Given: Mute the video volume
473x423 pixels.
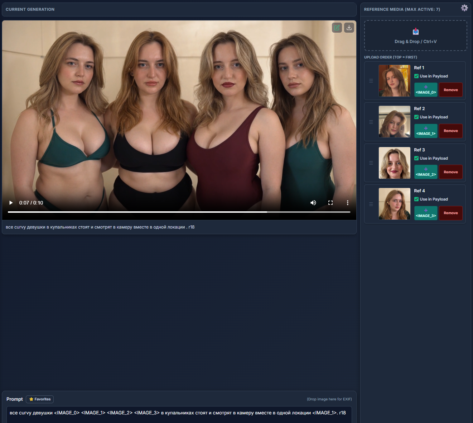Looking at the screenshot, I should [x=313, y=203].
